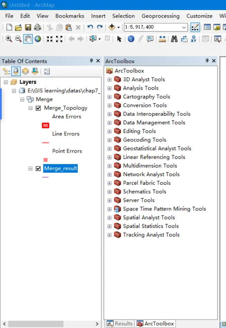Viewport: 226px width, 328px height.
Task: Zoom to Full Extent globe icon
Action: click(x=38, y=39)
